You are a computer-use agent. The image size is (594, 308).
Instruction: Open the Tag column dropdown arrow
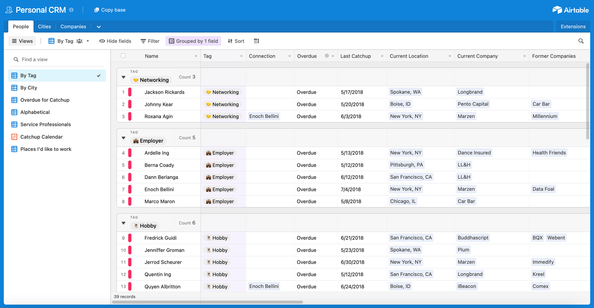pos(241,56)
